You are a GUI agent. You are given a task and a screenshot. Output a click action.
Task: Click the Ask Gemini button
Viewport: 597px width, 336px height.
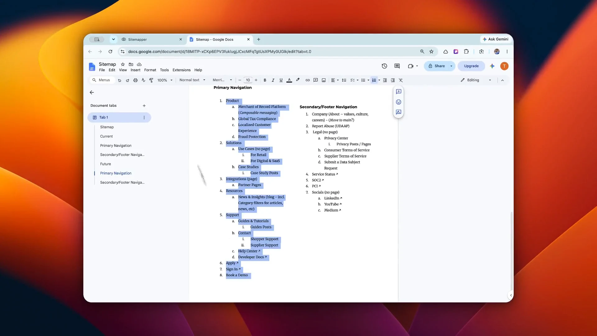[496, 39]
